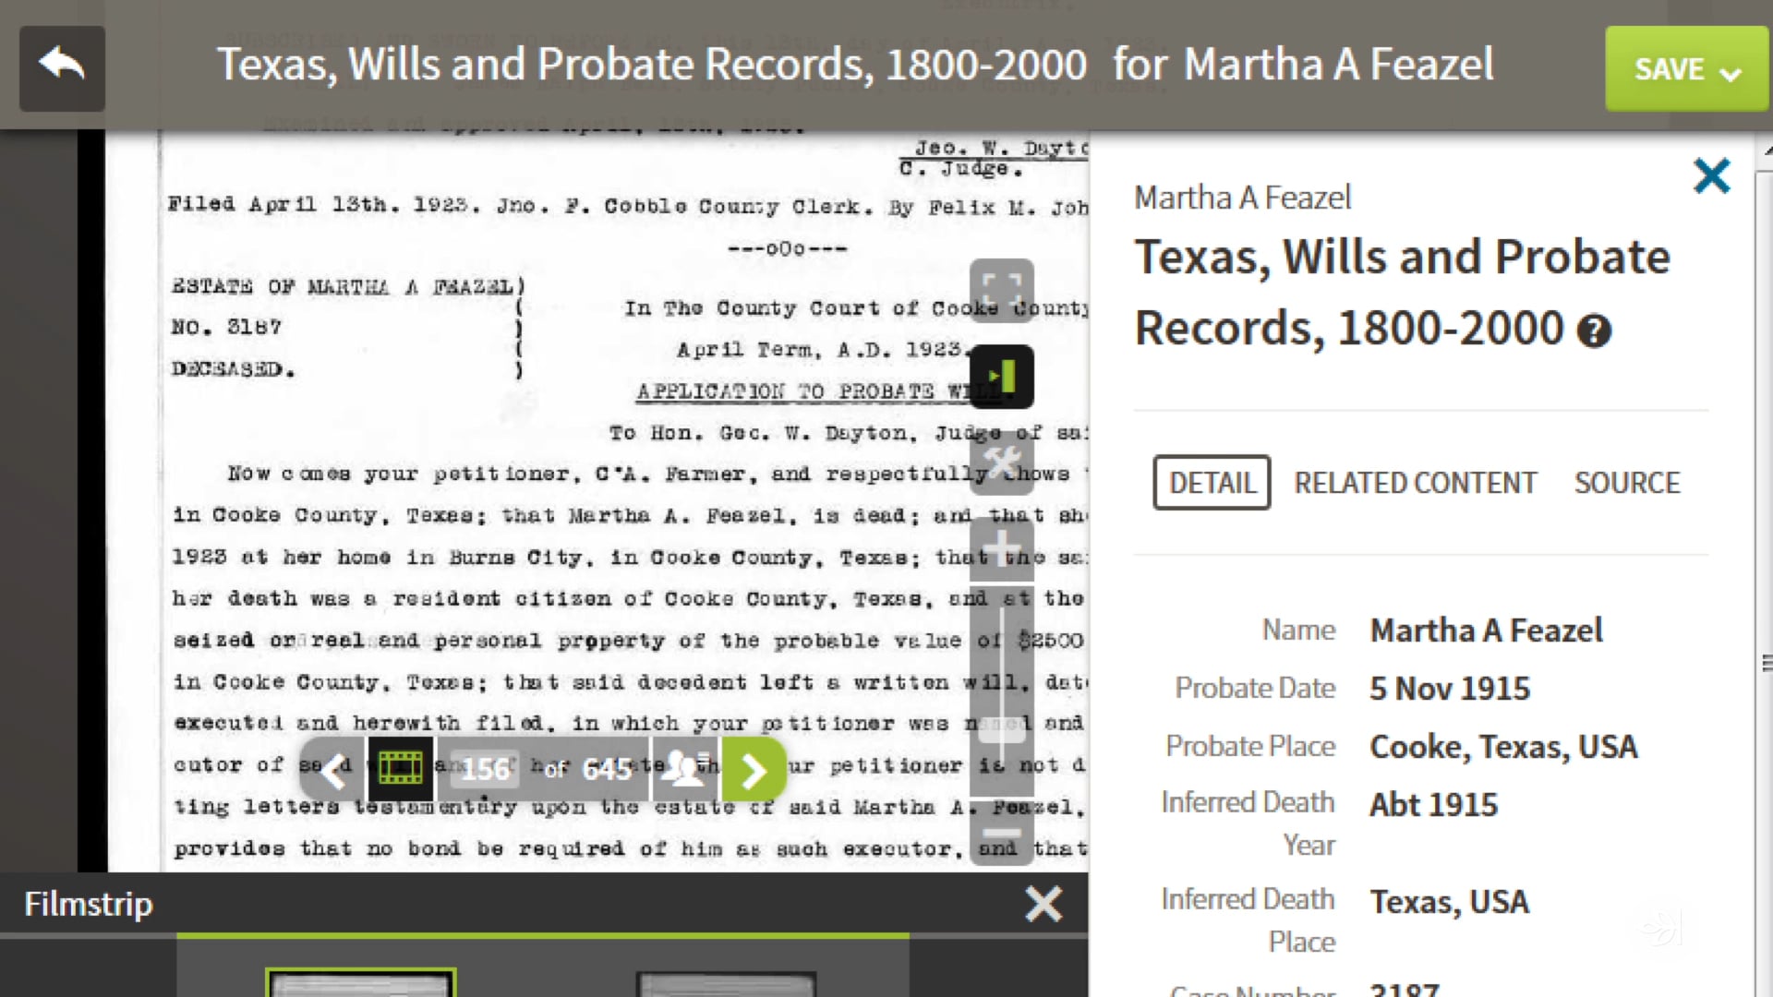Click the back arrow at top left
This screenshot has width=1773, height=997.
(x=61, y=67)
